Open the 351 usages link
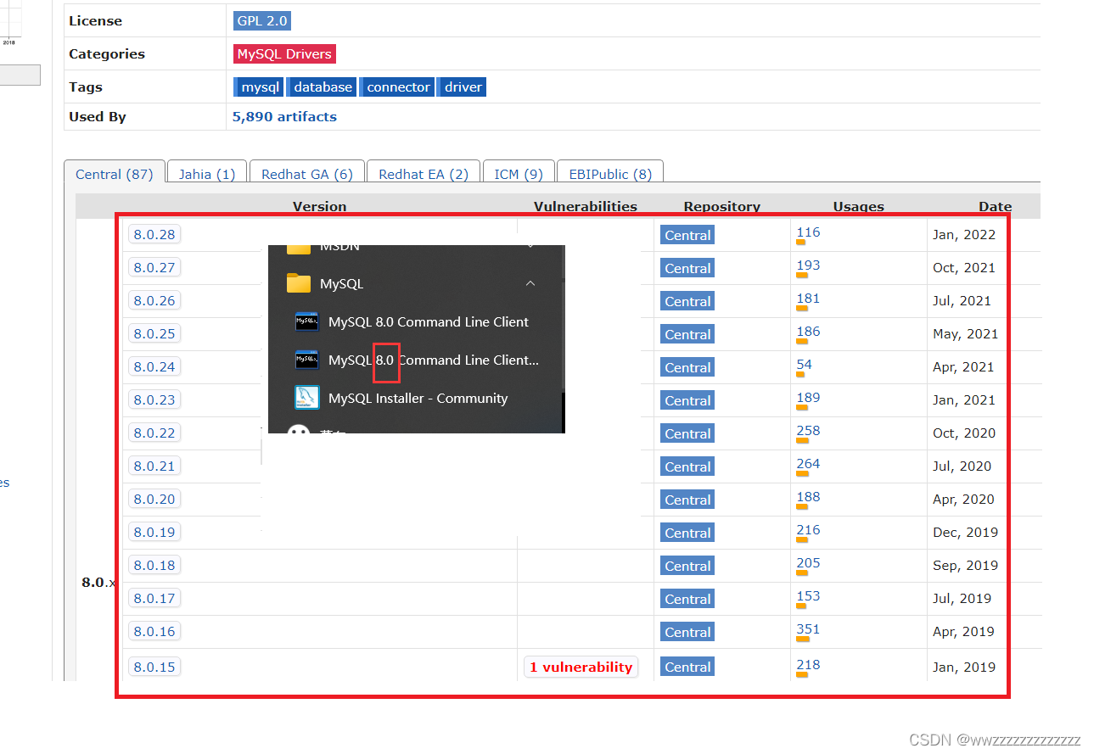The width and height of the screenshot is (1094, 754). [808, 629]
